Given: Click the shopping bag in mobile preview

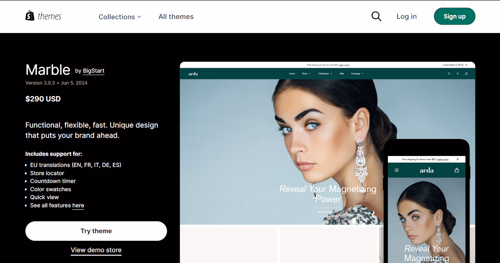Looking at the screenshot, I should click(457, 170).
